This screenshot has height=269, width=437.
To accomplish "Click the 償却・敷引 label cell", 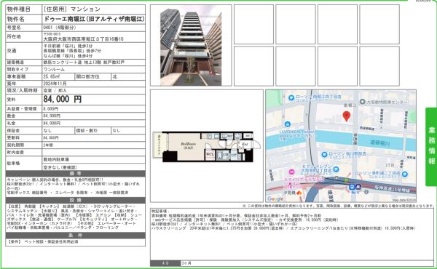I will 92,130.
